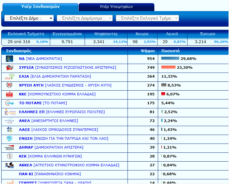This screenshot has height=186, width=232.
Task: Open the ΝΕΑ ΔΗΜΟΚΡΑΤΙΑ party link
Action: (x=40, y=59)
